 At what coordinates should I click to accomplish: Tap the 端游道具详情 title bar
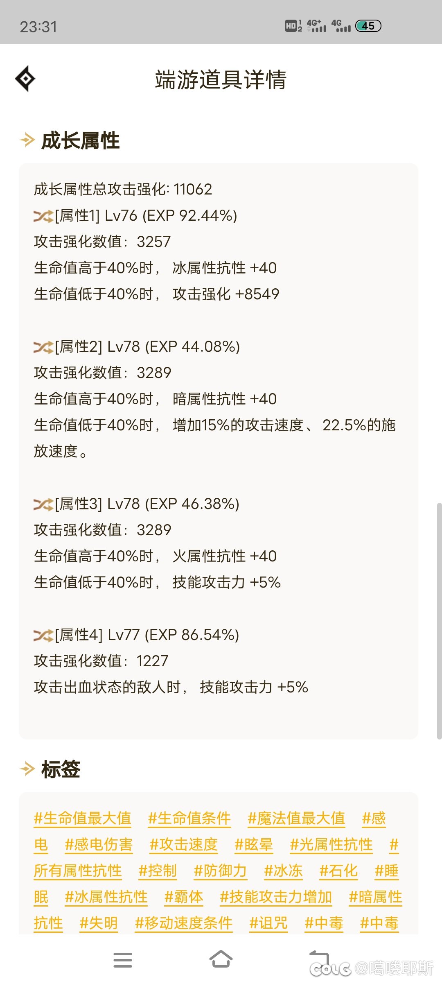(221, 79)
